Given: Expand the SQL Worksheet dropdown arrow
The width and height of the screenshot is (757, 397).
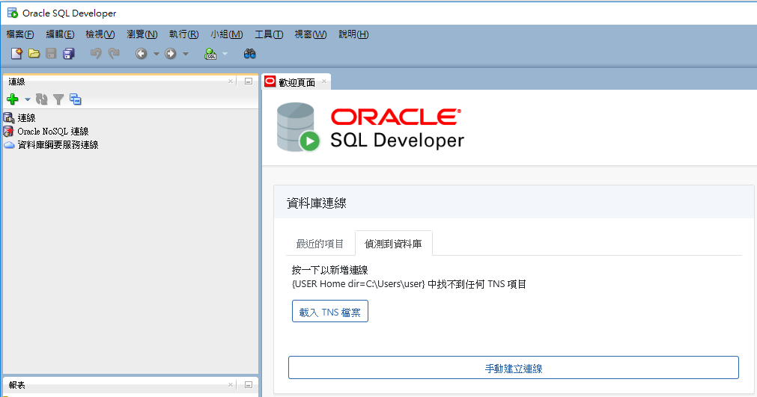Looking at the screenshot, I should (x=225, y=54).
